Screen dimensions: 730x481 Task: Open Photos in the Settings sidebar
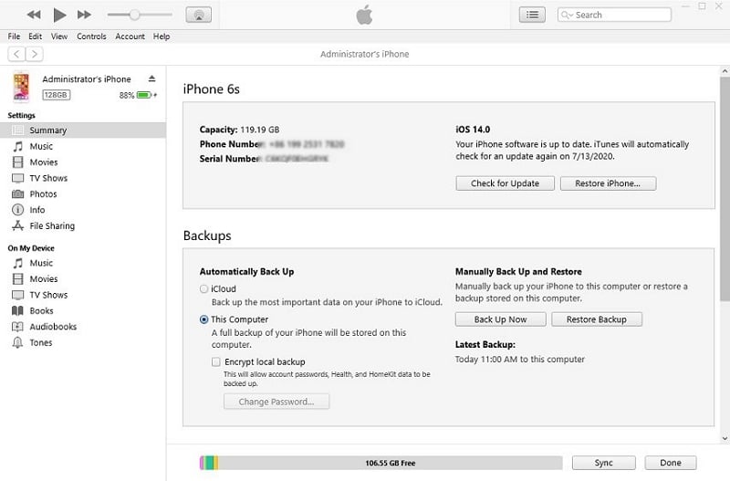pyautogui.click(x=43, y=194)
